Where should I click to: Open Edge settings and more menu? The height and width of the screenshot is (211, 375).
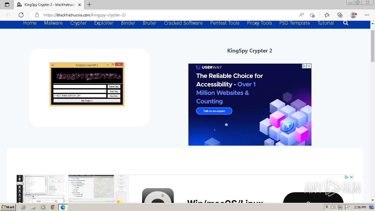(367, 15)
